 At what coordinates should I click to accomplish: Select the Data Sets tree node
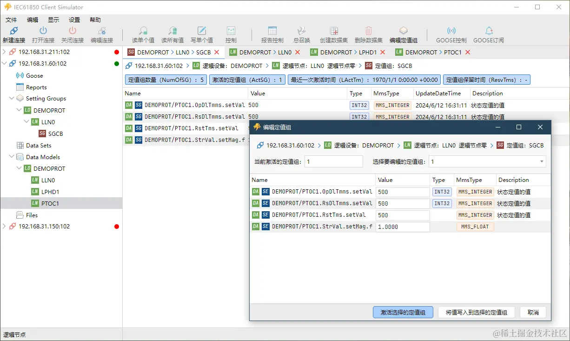point(39,145)
